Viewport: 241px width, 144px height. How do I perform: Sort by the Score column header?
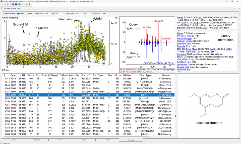click(x=31, y=75)
